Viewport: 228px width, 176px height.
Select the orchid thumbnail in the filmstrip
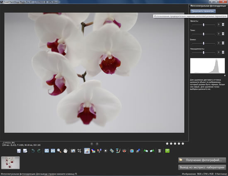tap(10, 163)
